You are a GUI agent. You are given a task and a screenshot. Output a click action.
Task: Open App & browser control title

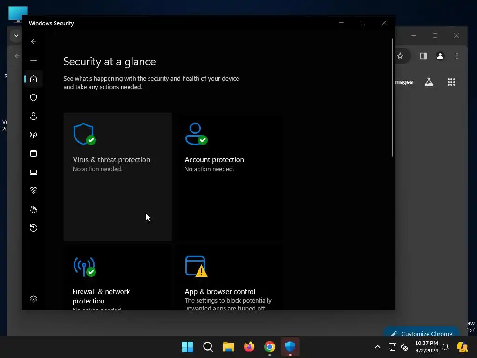click(220, 292)
